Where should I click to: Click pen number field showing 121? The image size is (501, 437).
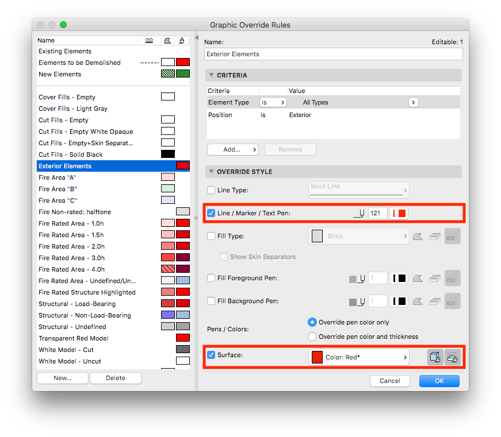pos(377,214)
